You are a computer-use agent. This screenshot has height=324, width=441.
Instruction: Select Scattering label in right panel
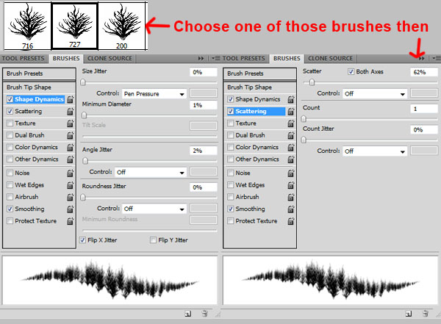coord(251,112)
